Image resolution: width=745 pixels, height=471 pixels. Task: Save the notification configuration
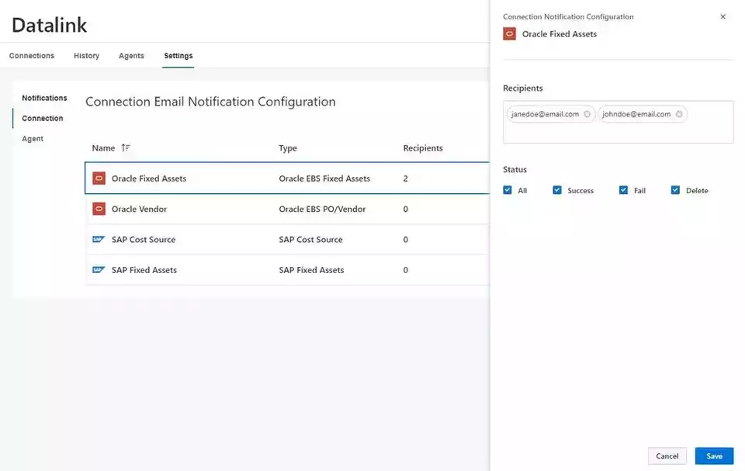[x=714, y=455]
